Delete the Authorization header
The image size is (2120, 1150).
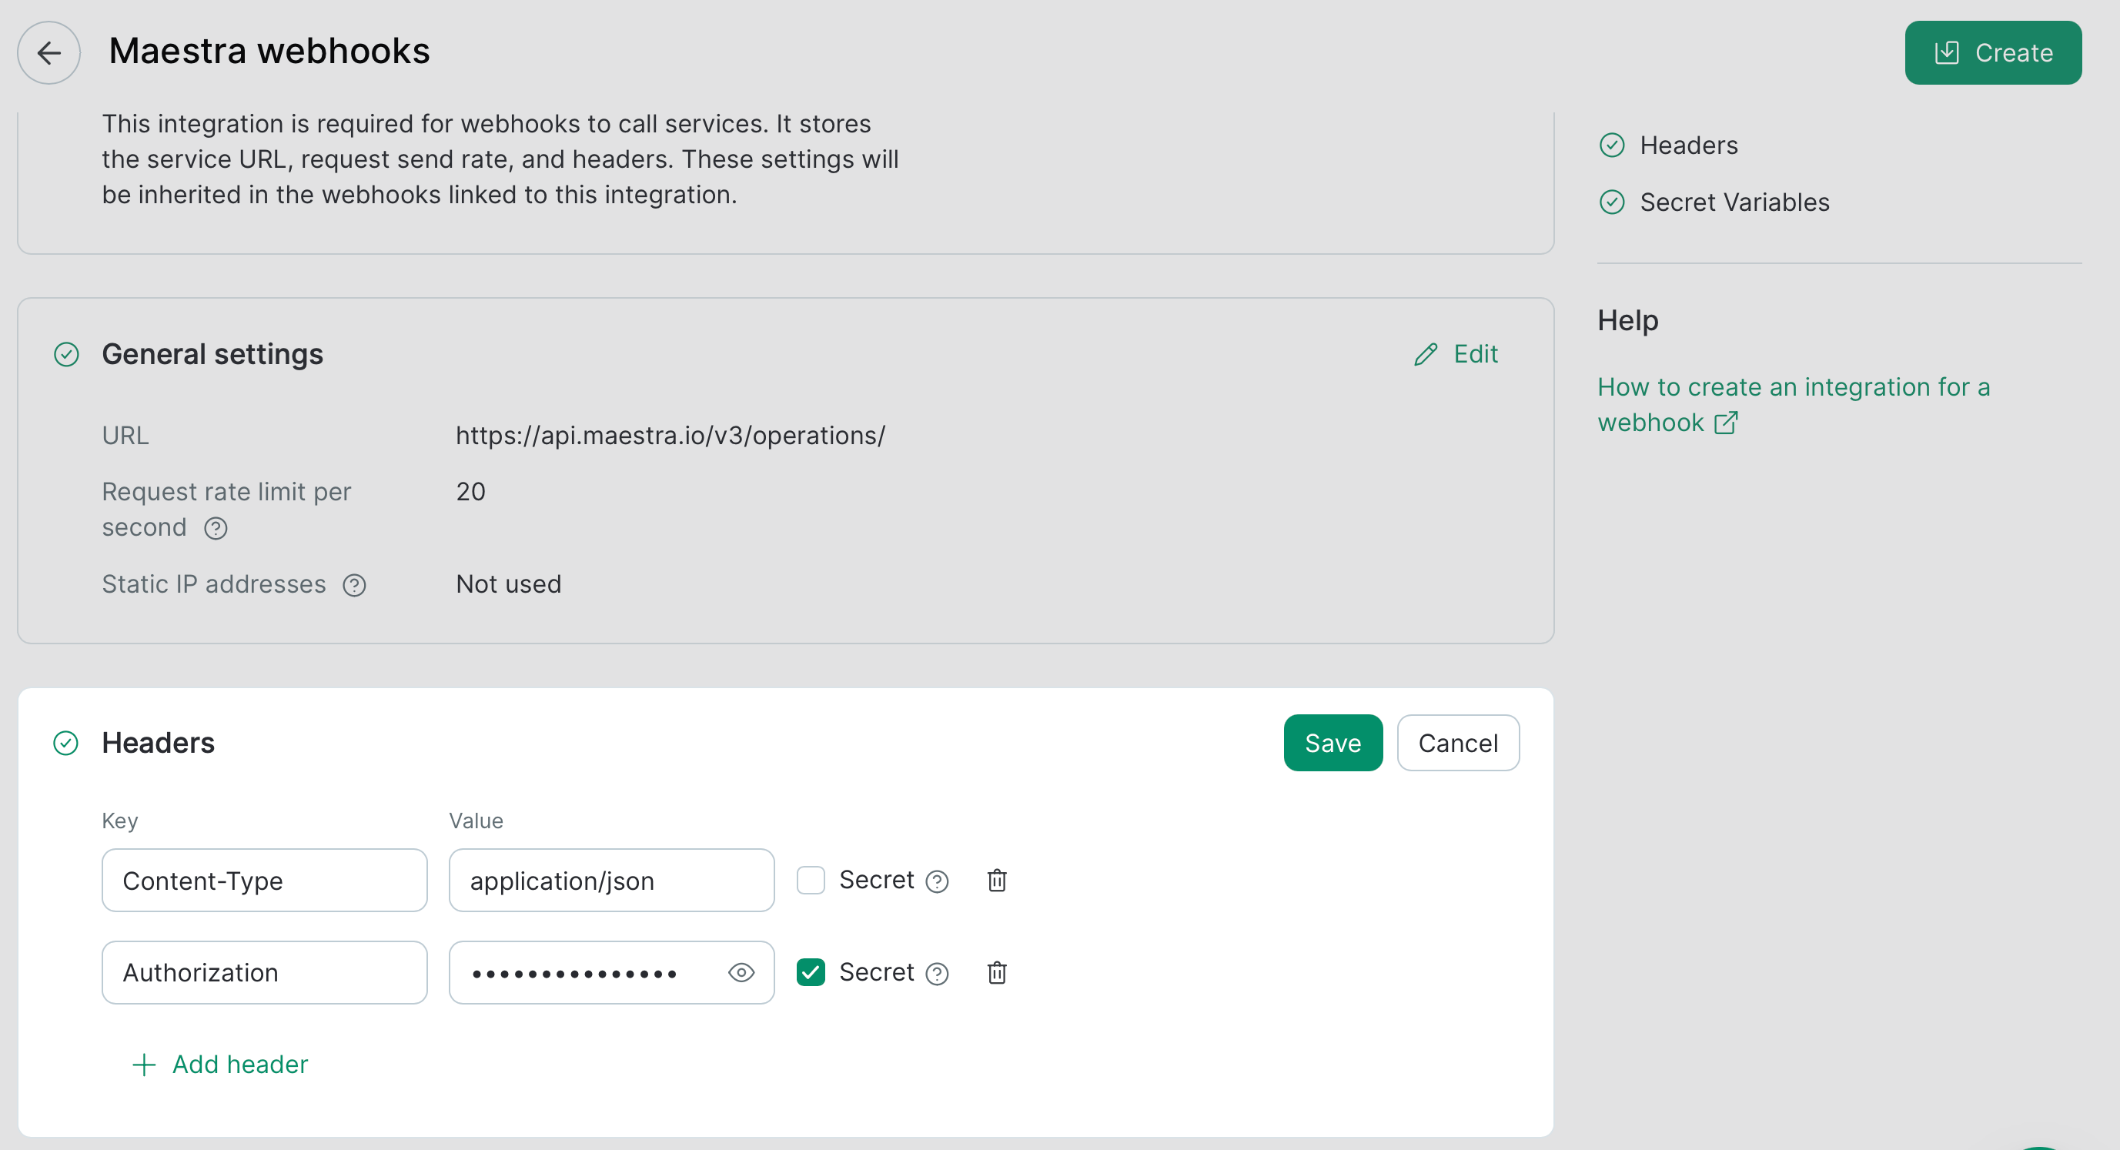997,972
